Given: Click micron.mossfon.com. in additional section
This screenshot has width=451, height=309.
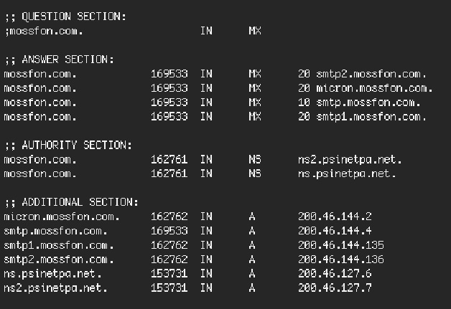Looking at the screenshot, I should tap(62, 217).
